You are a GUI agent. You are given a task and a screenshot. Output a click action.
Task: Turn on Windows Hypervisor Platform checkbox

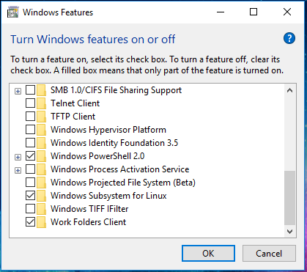30,130
